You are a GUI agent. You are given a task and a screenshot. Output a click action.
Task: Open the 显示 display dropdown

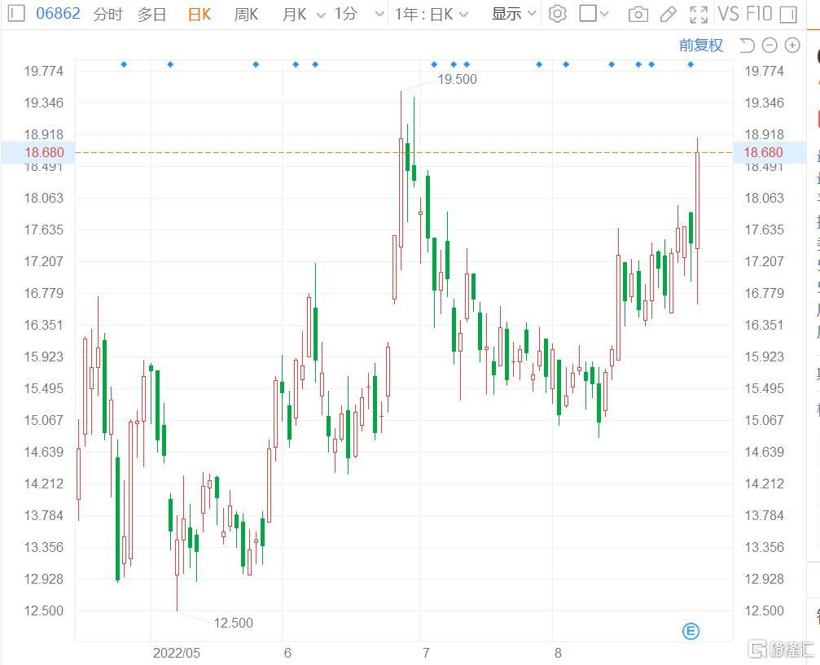pyautogui.click(x=514, y=14)
